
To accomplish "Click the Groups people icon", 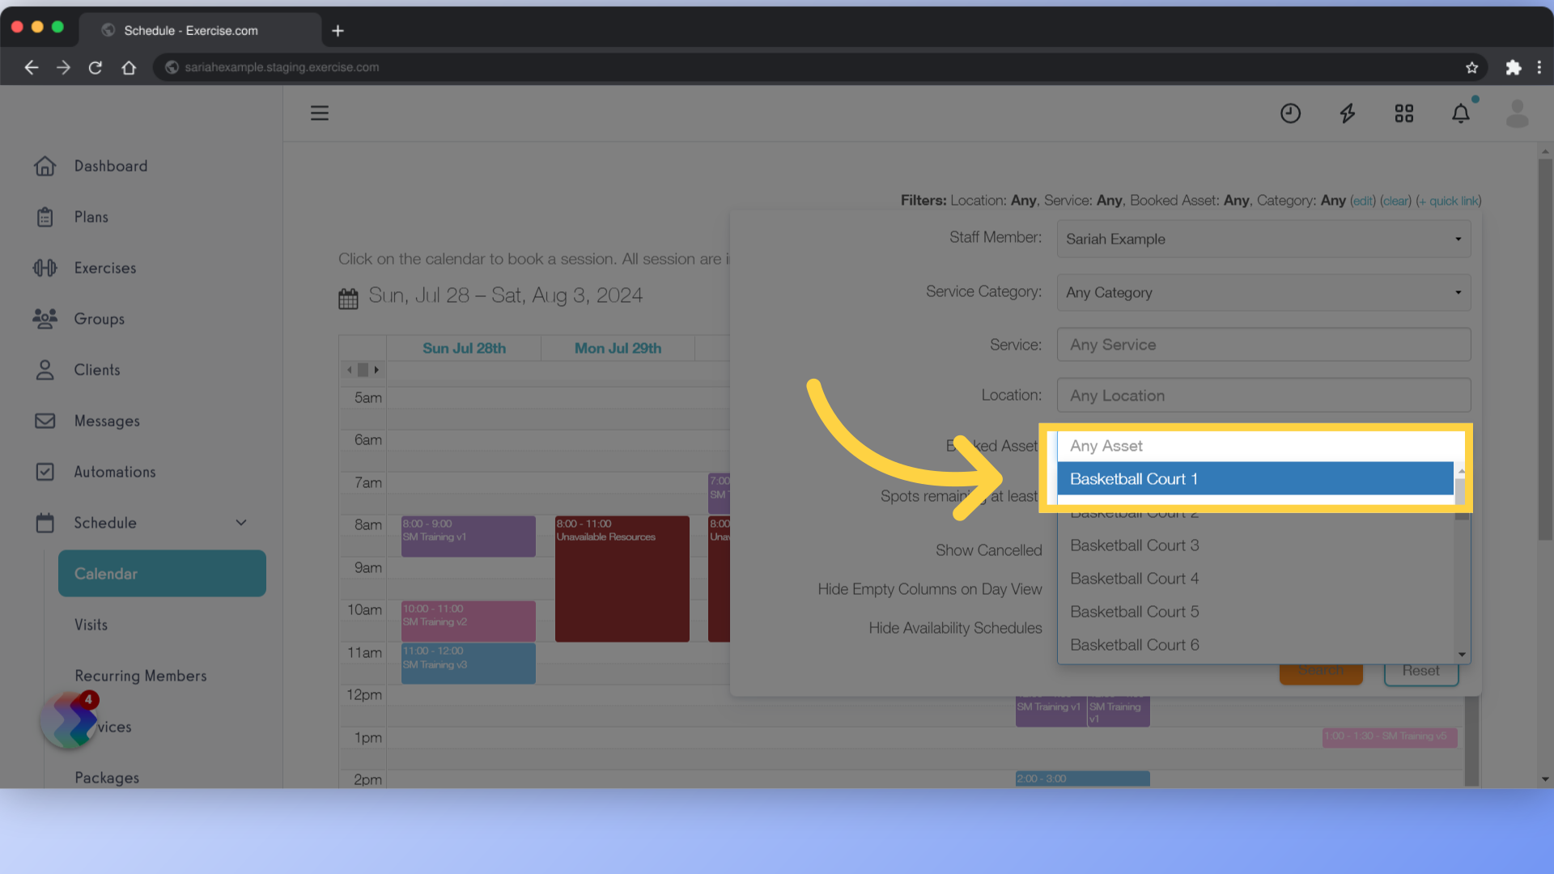I will click(x=45, y=319).
